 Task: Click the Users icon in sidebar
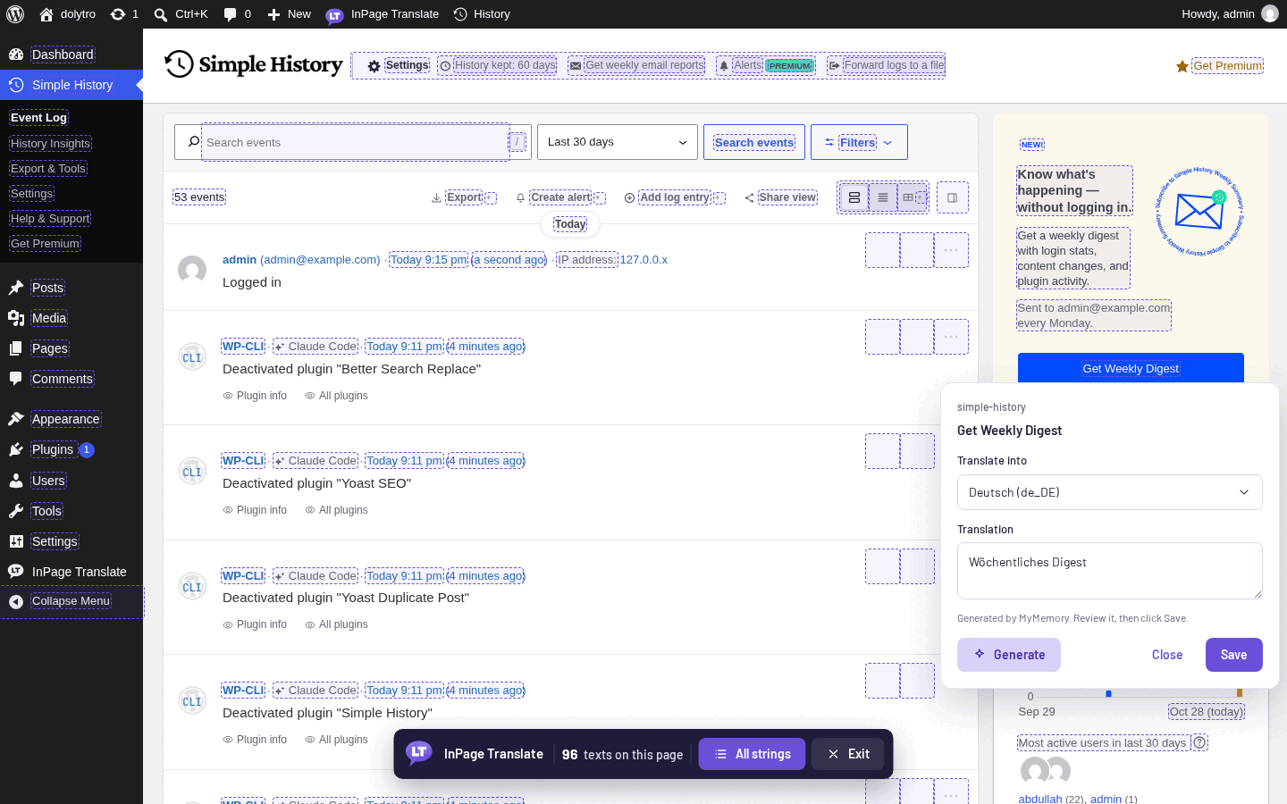pyautogui.click(x=15, y=481)
